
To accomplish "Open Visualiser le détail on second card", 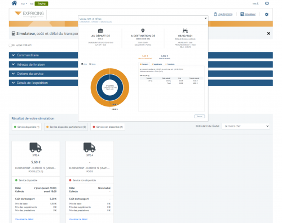I will [x=78, y=219].
